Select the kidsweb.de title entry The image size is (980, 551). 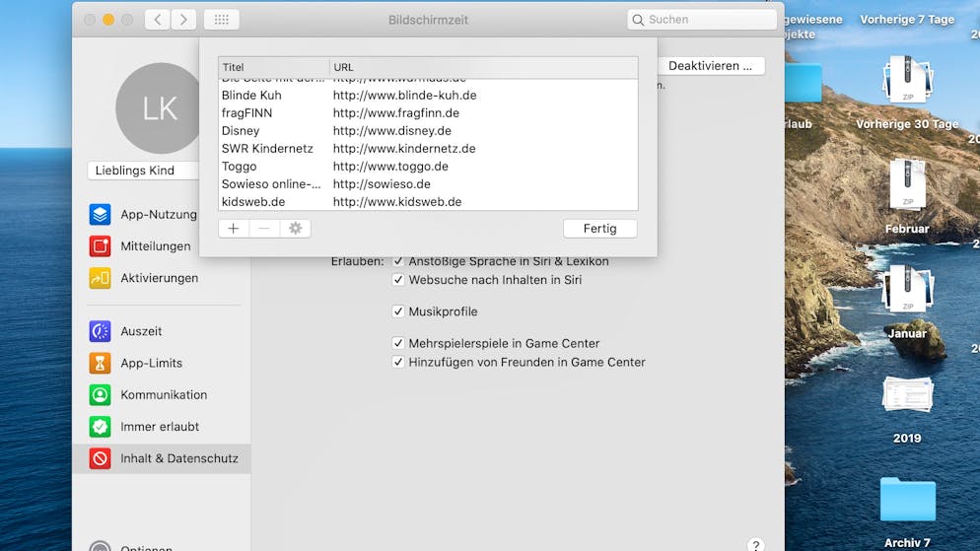(253, 202)
